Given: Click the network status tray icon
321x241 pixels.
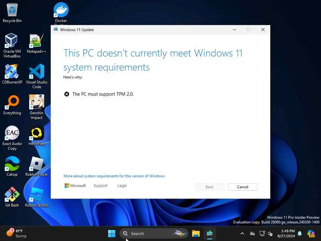Looking at the screenshot, I should click(262, 233).
